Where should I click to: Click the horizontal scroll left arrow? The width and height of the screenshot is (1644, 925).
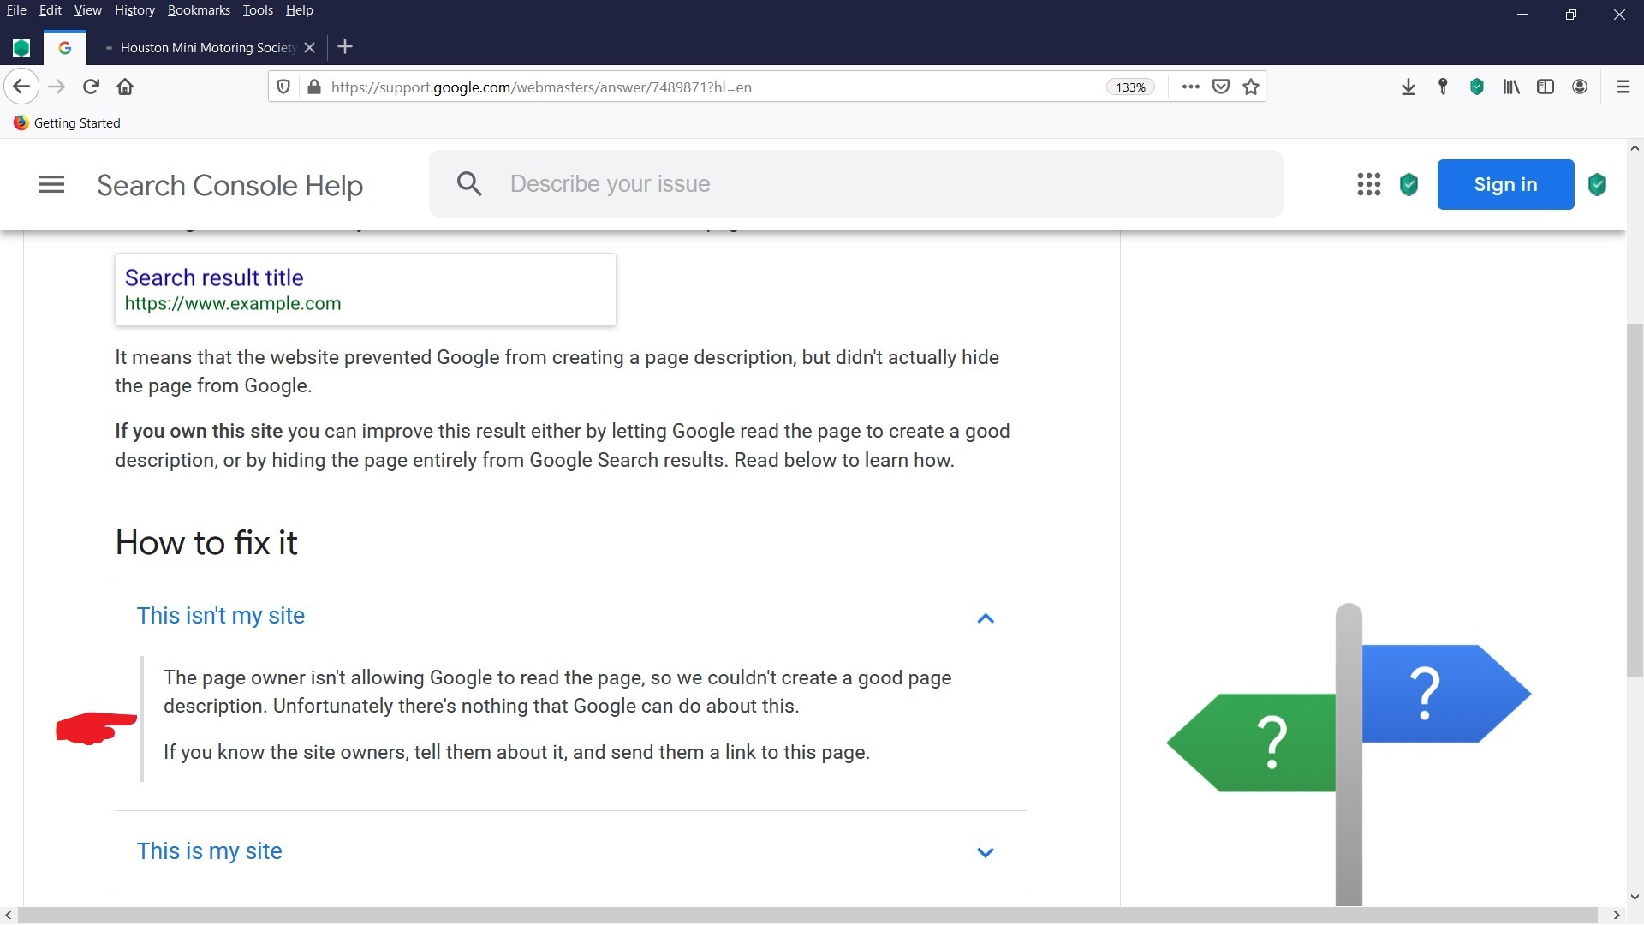click(x=8, y=915)
